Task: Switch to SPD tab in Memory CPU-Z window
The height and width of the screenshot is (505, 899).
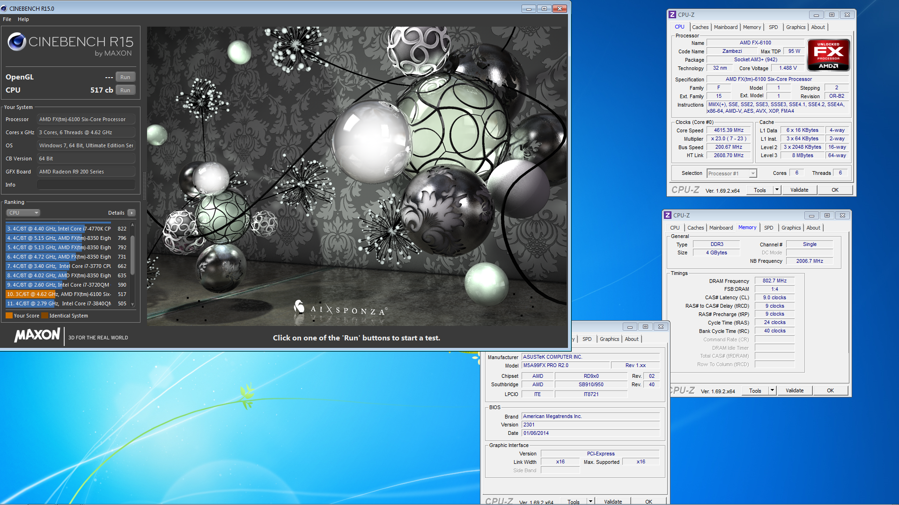Action: 768,228
